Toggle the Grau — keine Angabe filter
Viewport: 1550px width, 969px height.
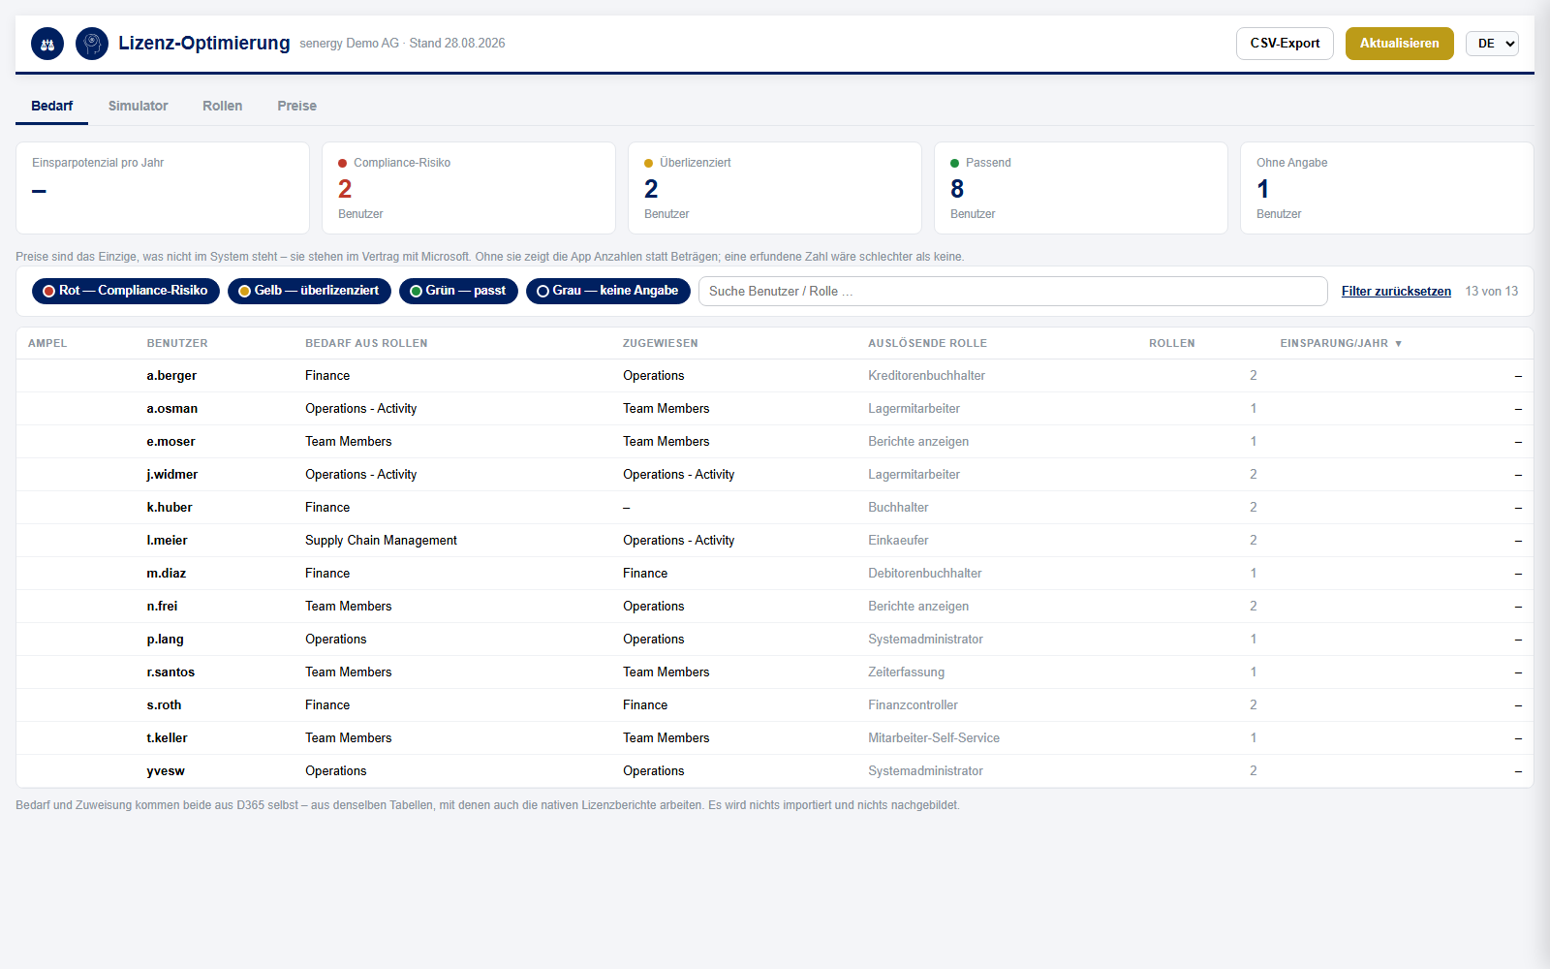608,291
